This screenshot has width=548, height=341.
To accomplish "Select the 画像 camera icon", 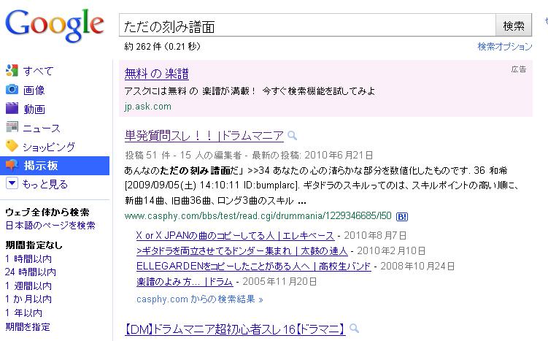I will [x=12, y=90].
